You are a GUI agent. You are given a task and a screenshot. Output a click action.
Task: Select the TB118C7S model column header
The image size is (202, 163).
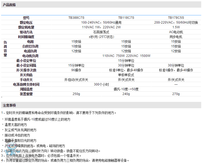[x=126, y=18]
